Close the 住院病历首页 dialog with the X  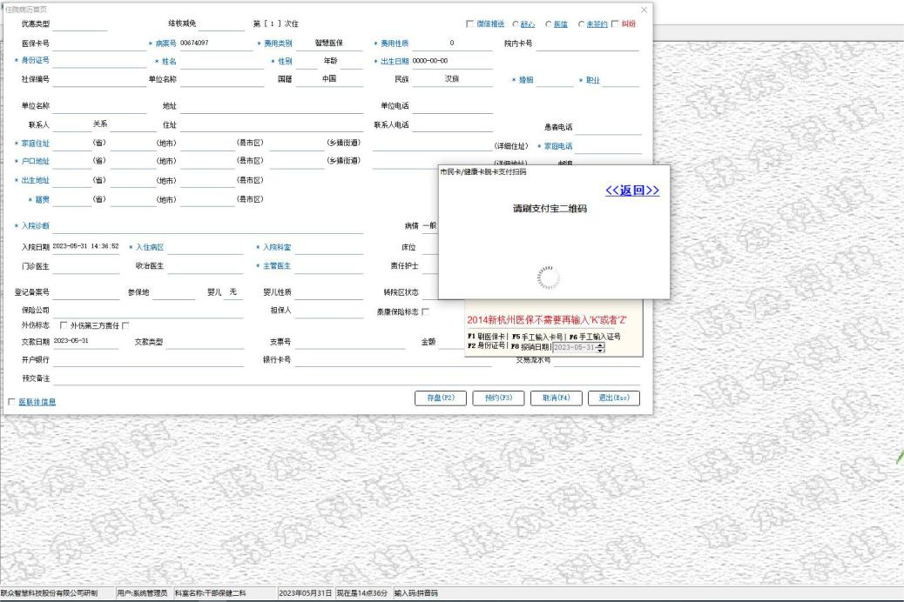coord(644,10)
